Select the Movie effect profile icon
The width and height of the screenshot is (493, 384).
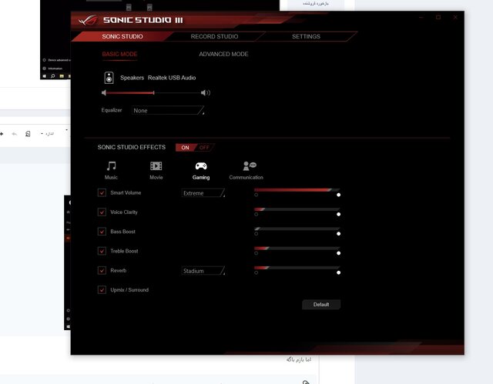click(x=156, y=165)
